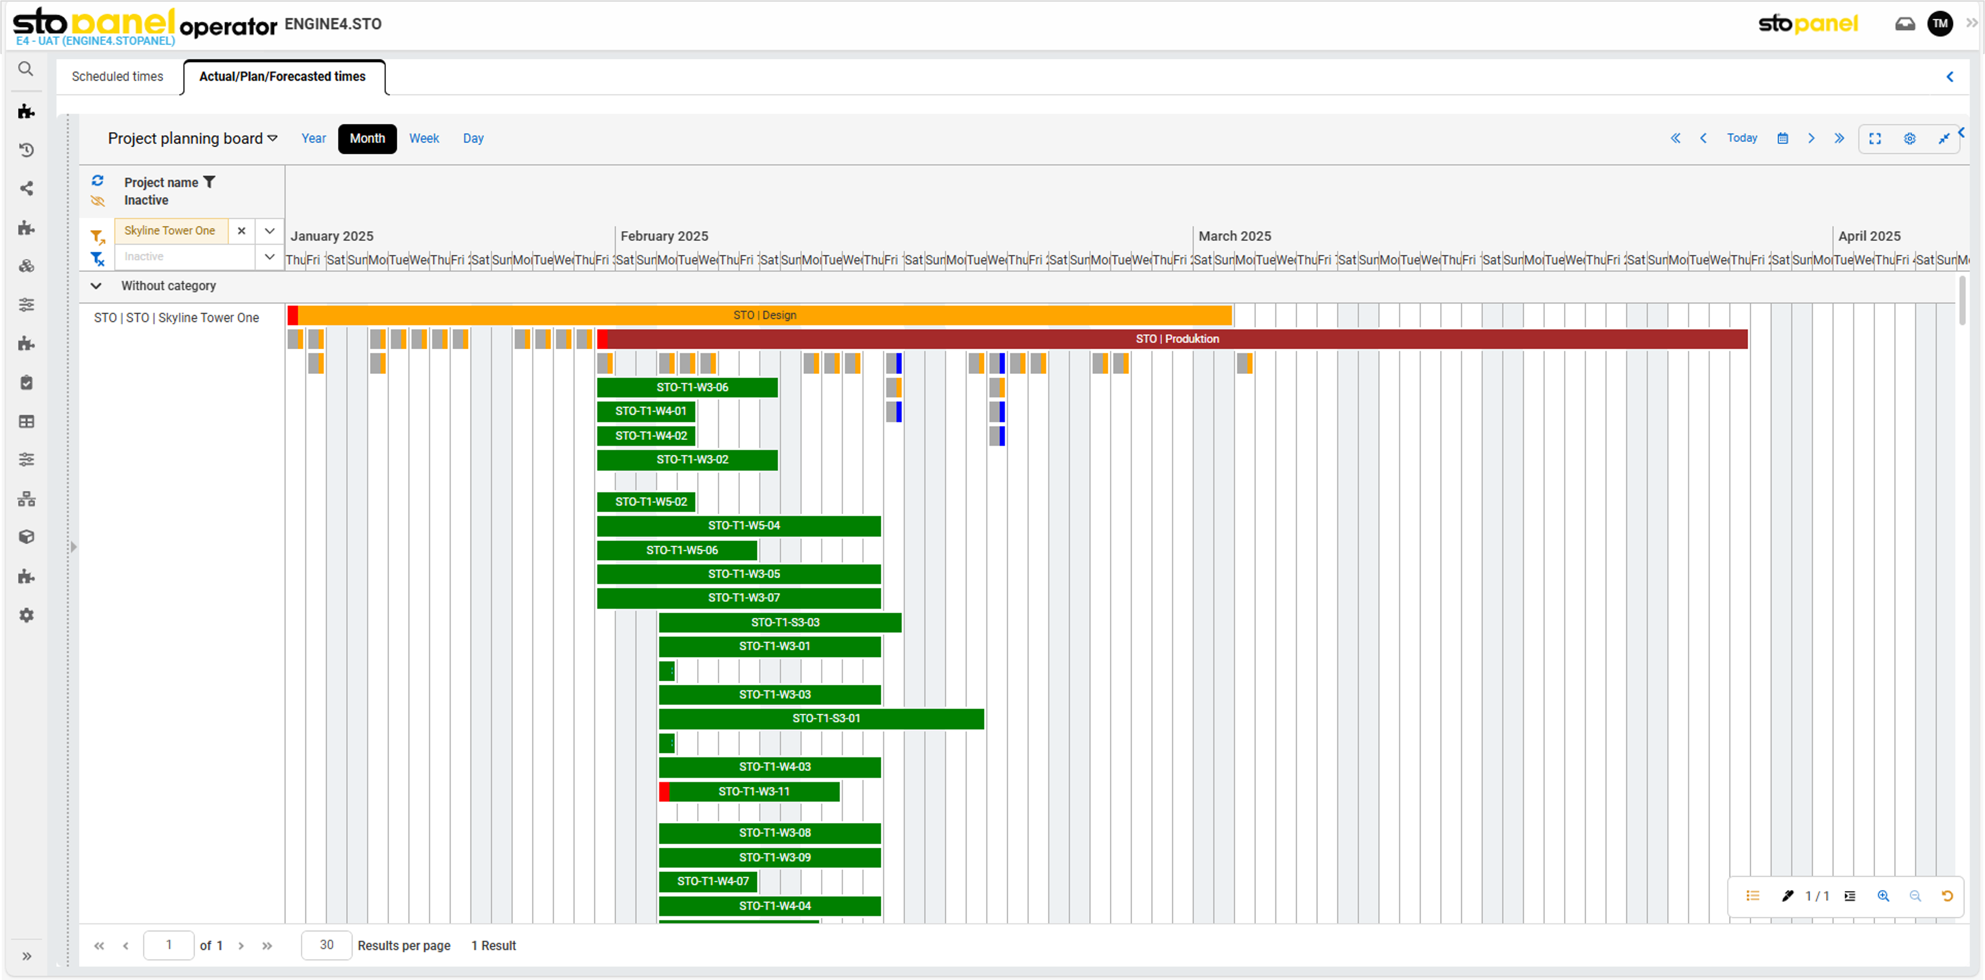The width and height of the screenshot is (1985, 980).
Task: Jump far forward with double right arrows
Action: click(x=1840, y=139)
